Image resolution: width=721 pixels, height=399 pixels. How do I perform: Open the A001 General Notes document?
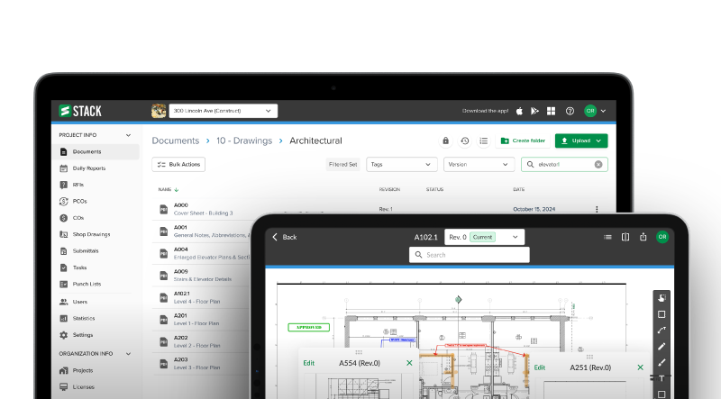[212, 231]
